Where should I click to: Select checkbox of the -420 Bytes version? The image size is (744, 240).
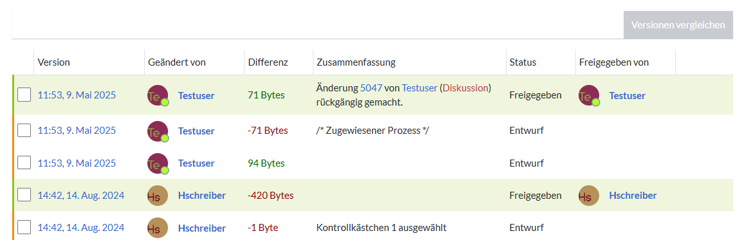click(24, 195)
